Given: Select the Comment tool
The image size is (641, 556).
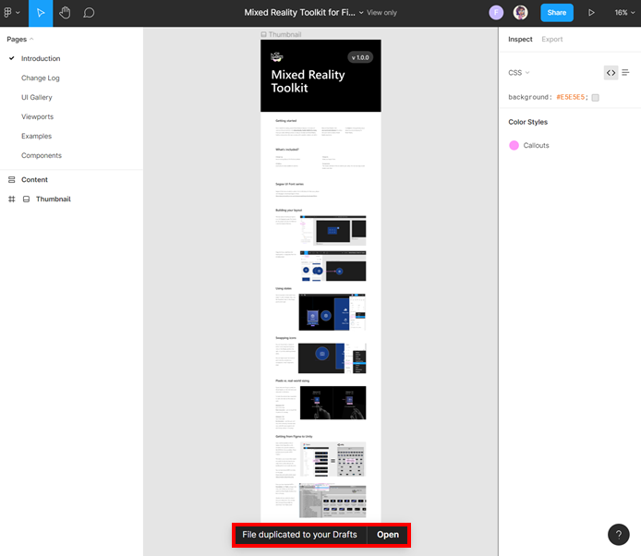Looking at the screenshot, I should click(x=89, y=13).
